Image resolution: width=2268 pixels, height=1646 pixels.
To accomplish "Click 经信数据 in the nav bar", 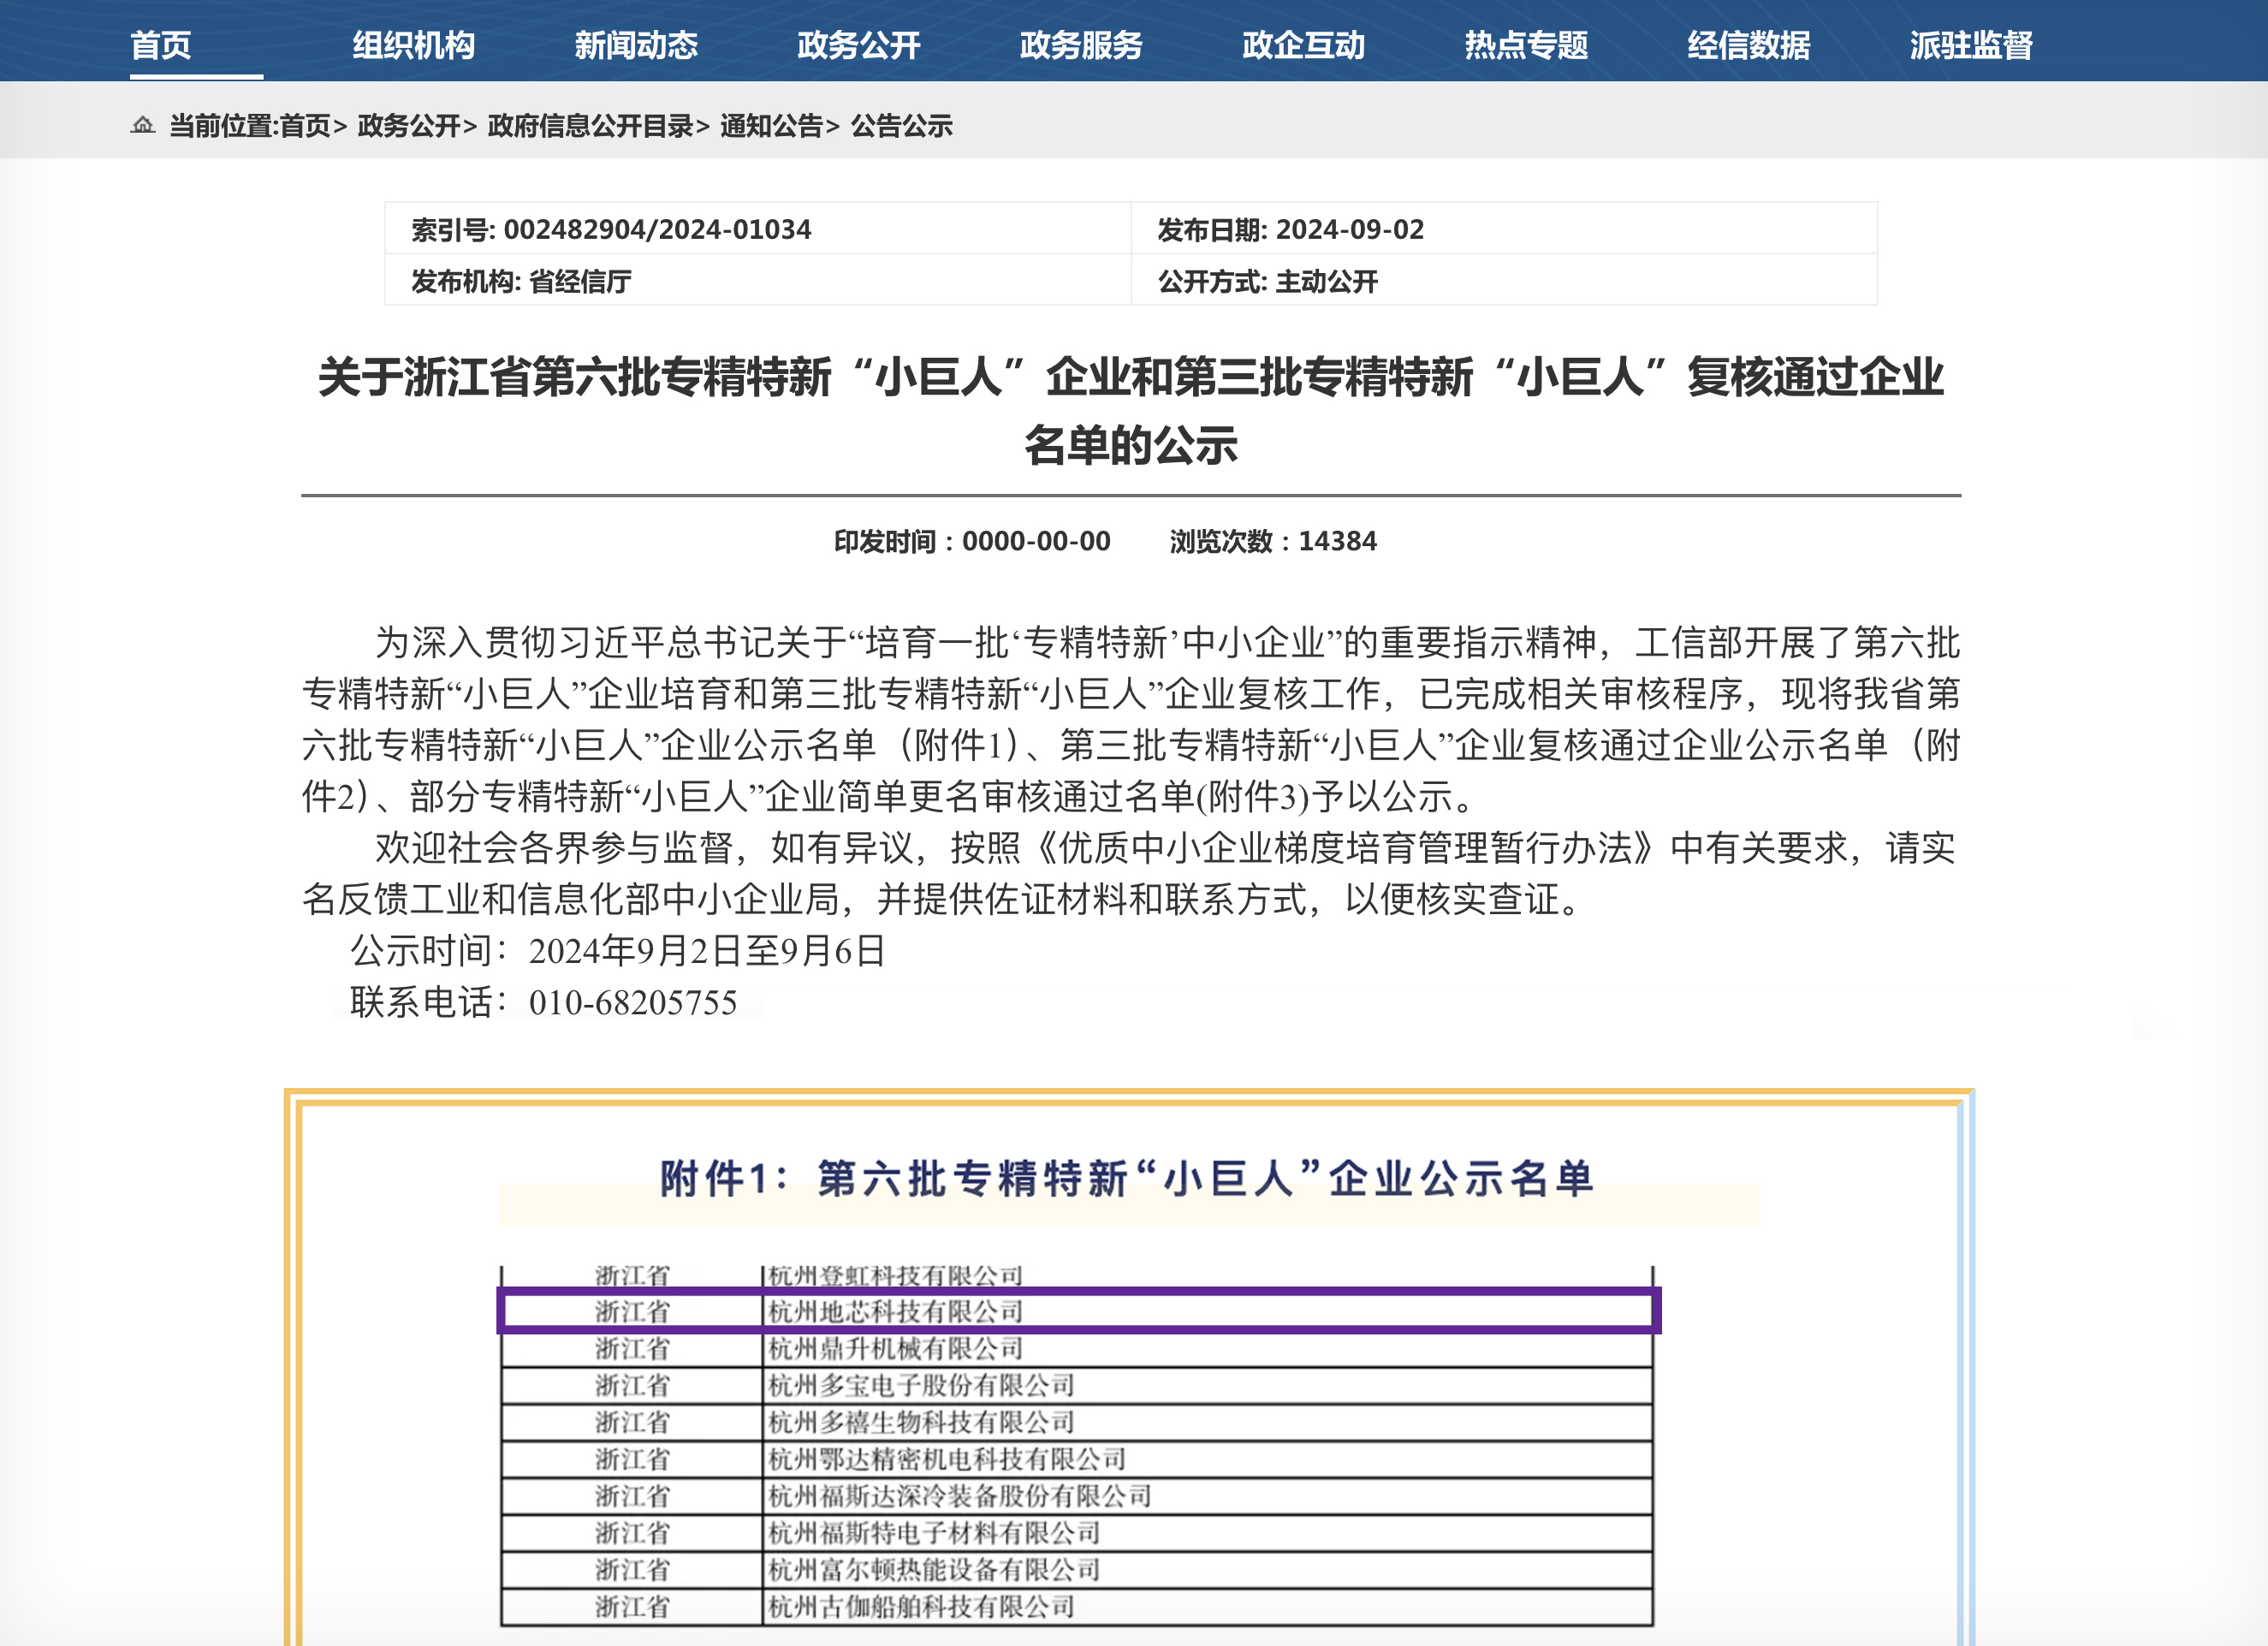I will (1748, 45).
